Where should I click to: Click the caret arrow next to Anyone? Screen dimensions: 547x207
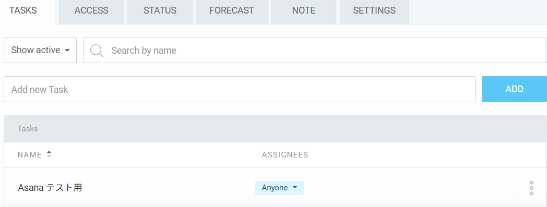tap(295, 188)
